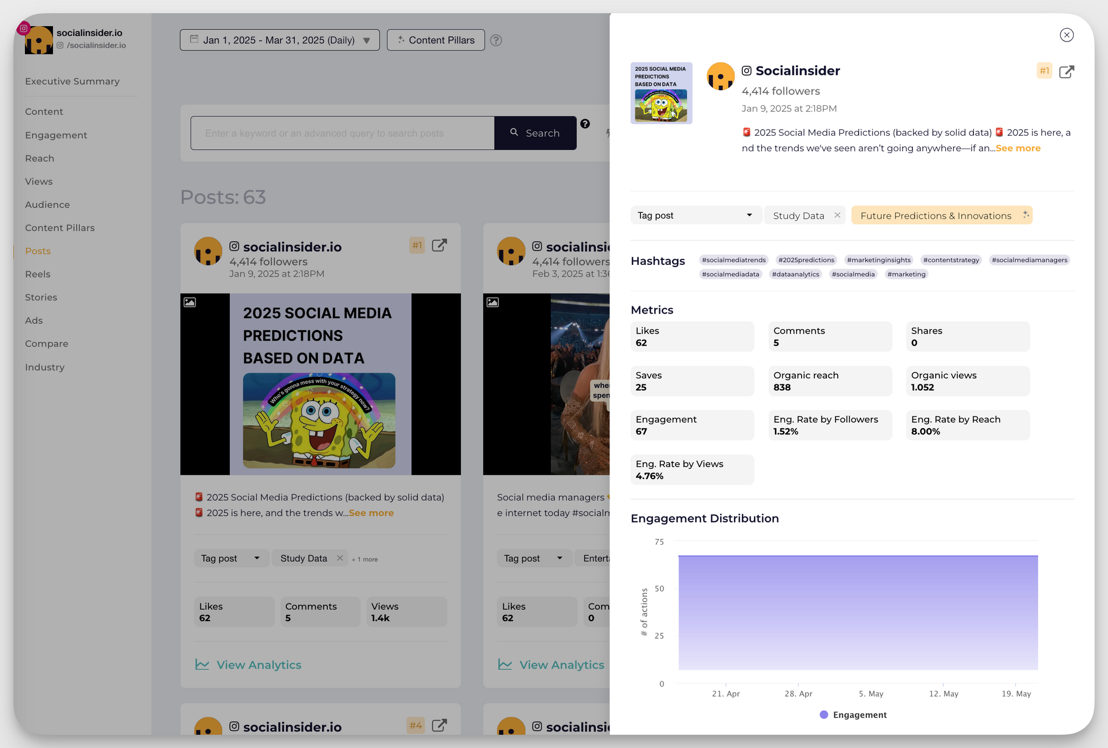
Task: Go to Views section in sidebar
Action: (39, 182)
